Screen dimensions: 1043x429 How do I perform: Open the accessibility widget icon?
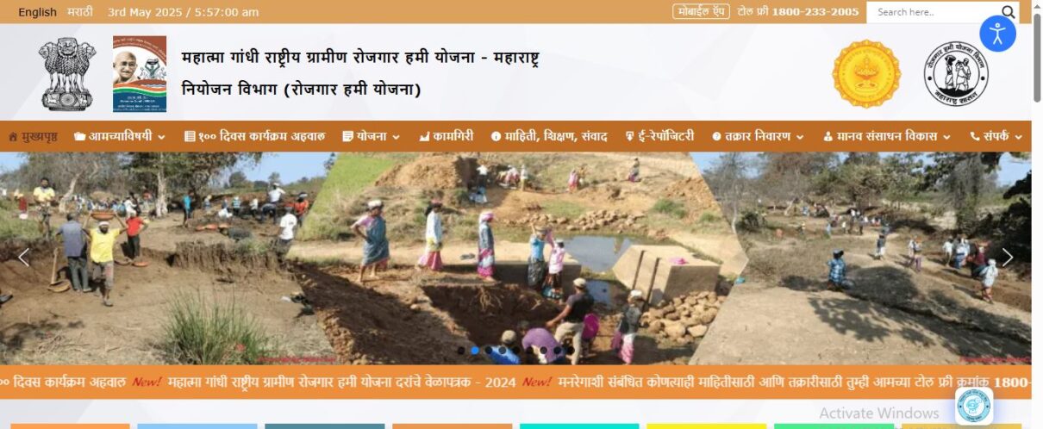[x=998, y=34]
